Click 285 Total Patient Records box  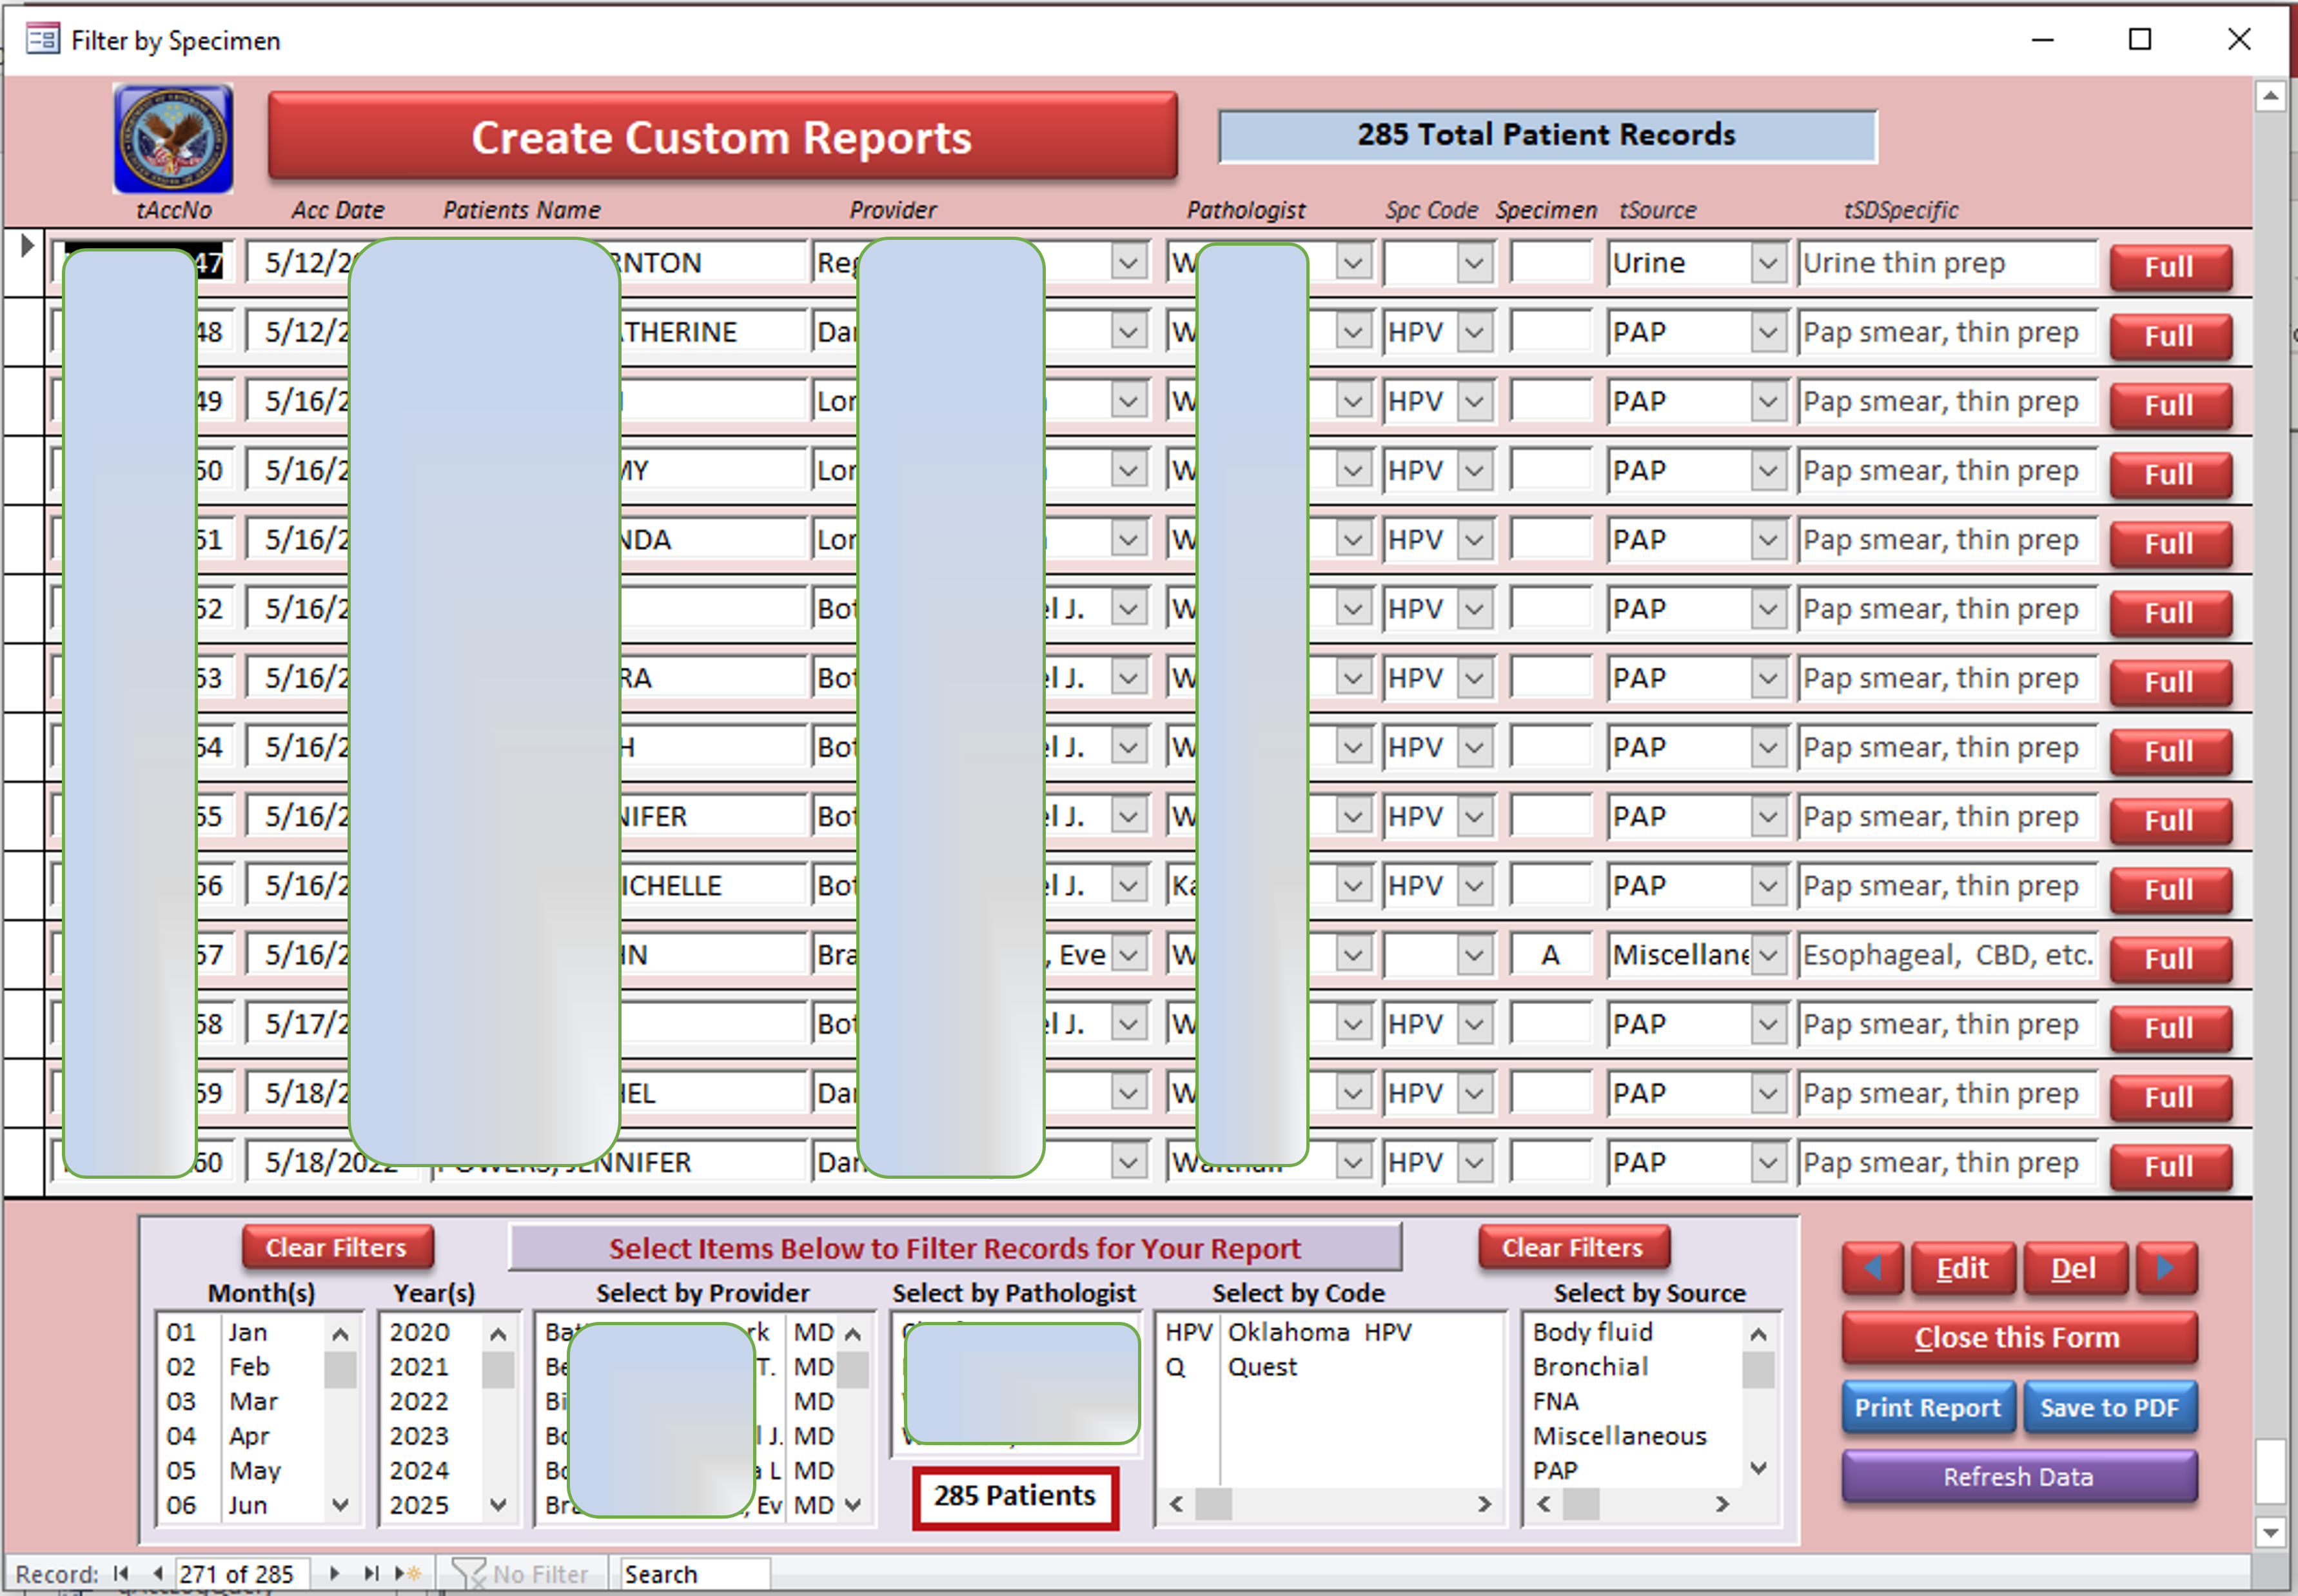1547,135
